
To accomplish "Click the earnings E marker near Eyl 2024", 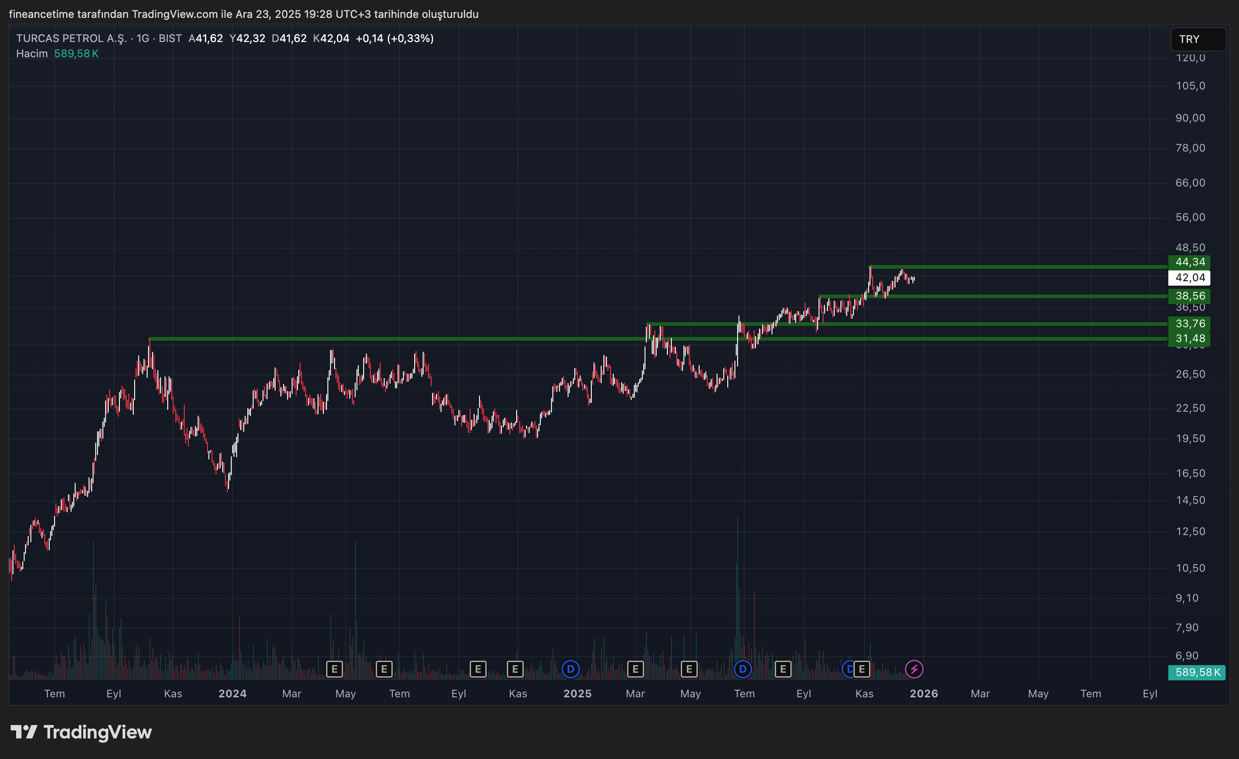I will pos(478,669).
